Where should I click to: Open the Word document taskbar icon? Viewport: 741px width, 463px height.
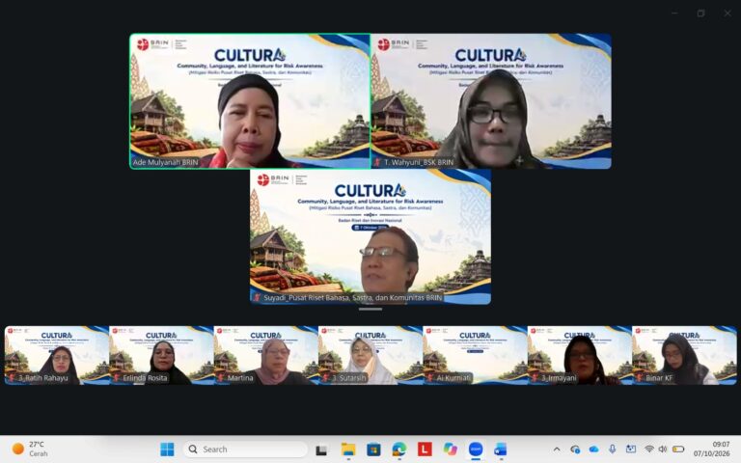tap(501, 449)
